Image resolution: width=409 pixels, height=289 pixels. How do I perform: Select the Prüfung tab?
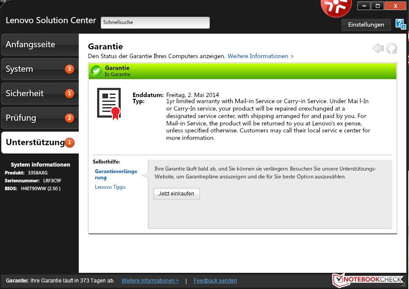[40, 118]
